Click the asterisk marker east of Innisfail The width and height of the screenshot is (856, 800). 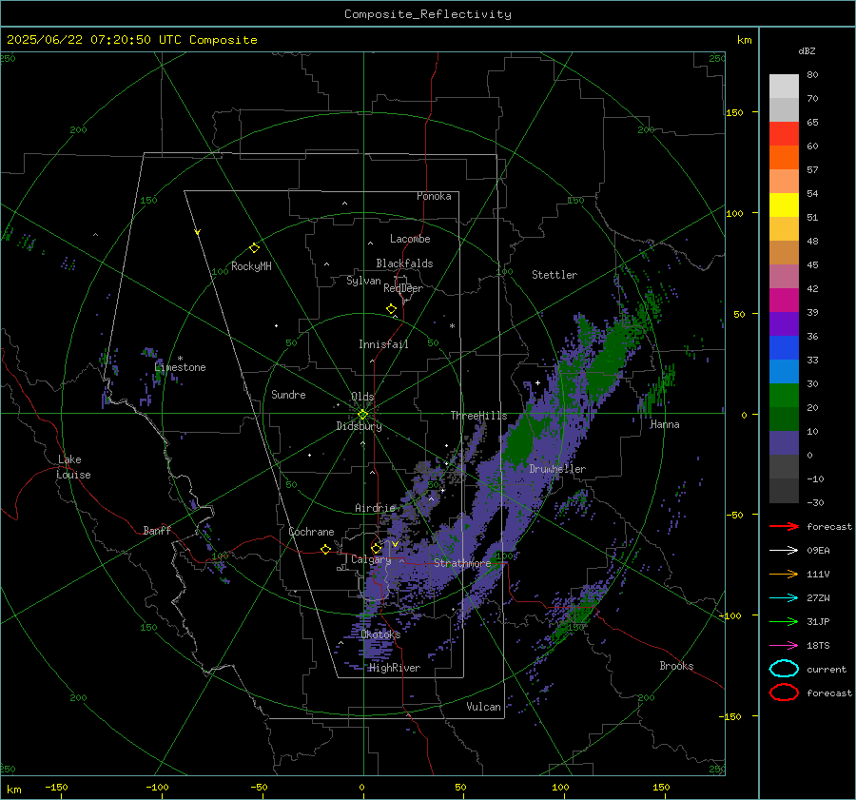point(452,326)
